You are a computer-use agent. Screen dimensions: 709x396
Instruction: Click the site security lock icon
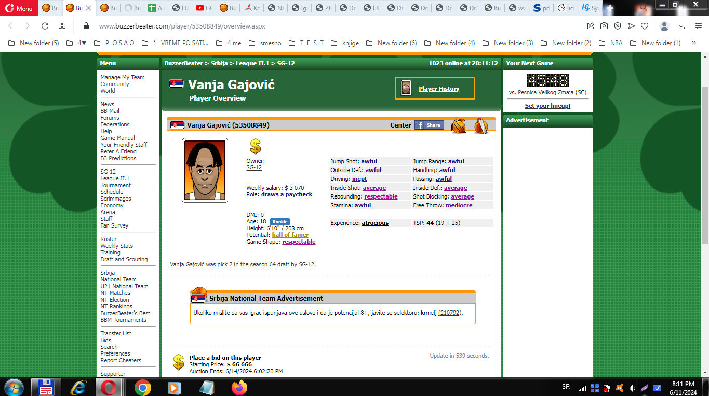pos(86,26)
